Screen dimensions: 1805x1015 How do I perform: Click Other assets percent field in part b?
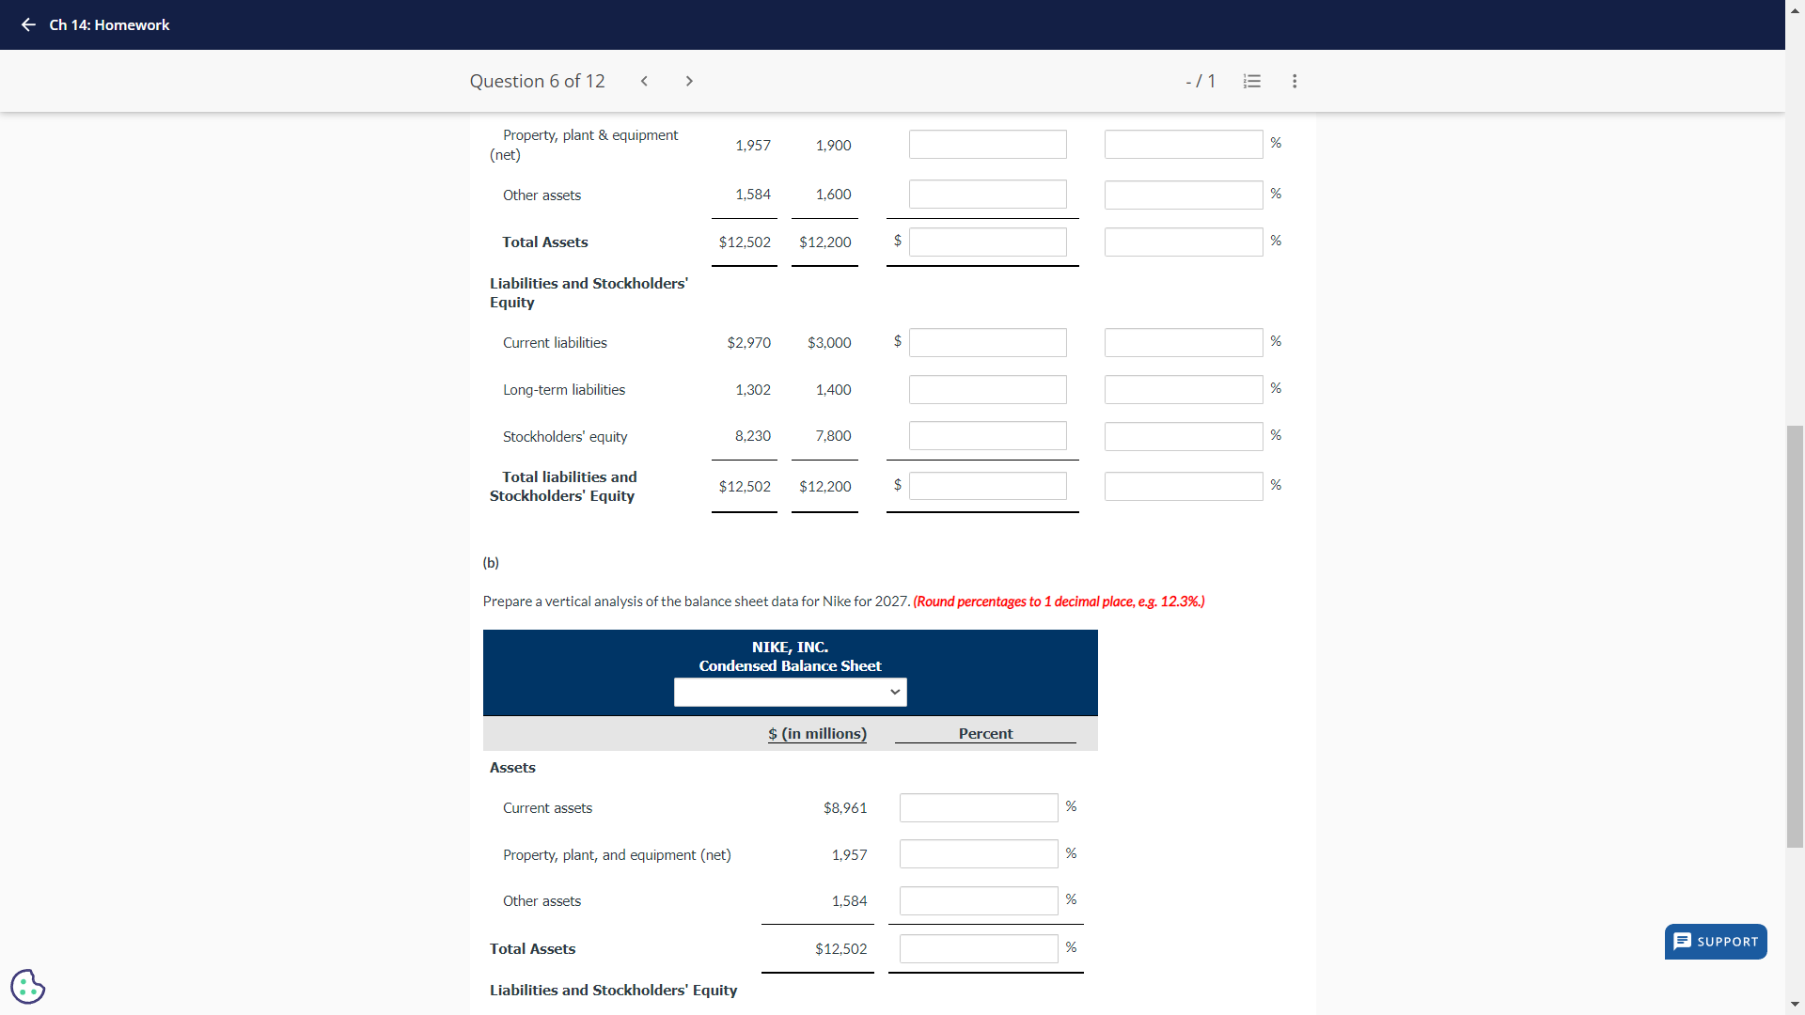coord(978,900)
